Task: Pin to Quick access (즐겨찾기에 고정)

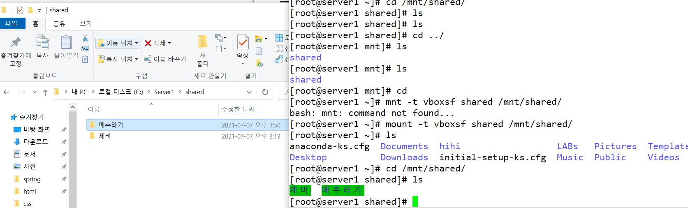Action: click(16, 51)
